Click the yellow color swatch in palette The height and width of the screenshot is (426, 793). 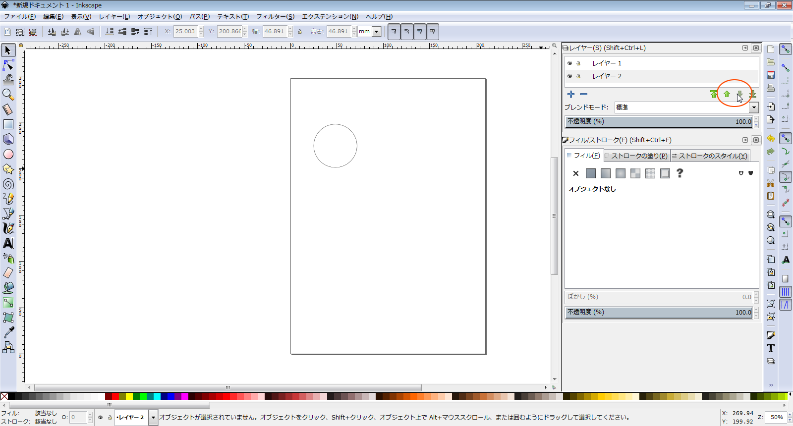click(129, 396)
